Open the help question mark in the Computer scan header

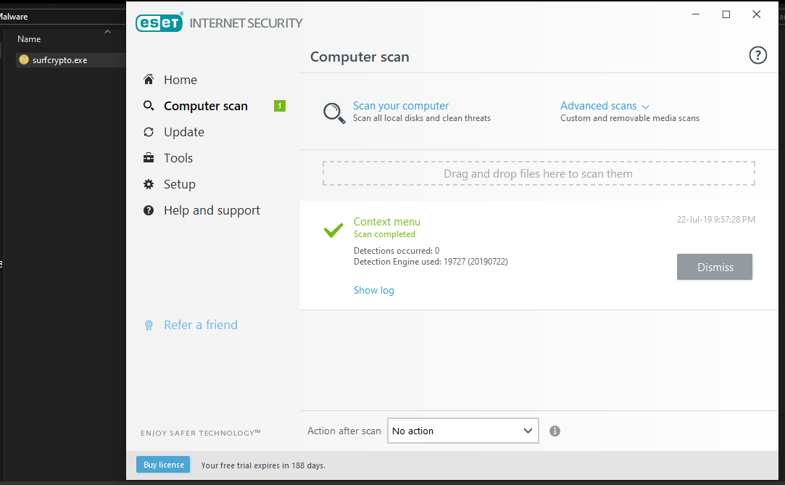click(757, 55)
